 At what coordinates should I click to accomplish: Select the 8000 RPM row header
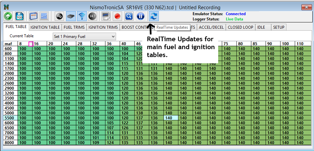10,143
